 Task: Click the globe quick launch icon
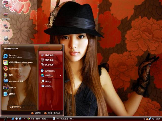coord(16,119)
